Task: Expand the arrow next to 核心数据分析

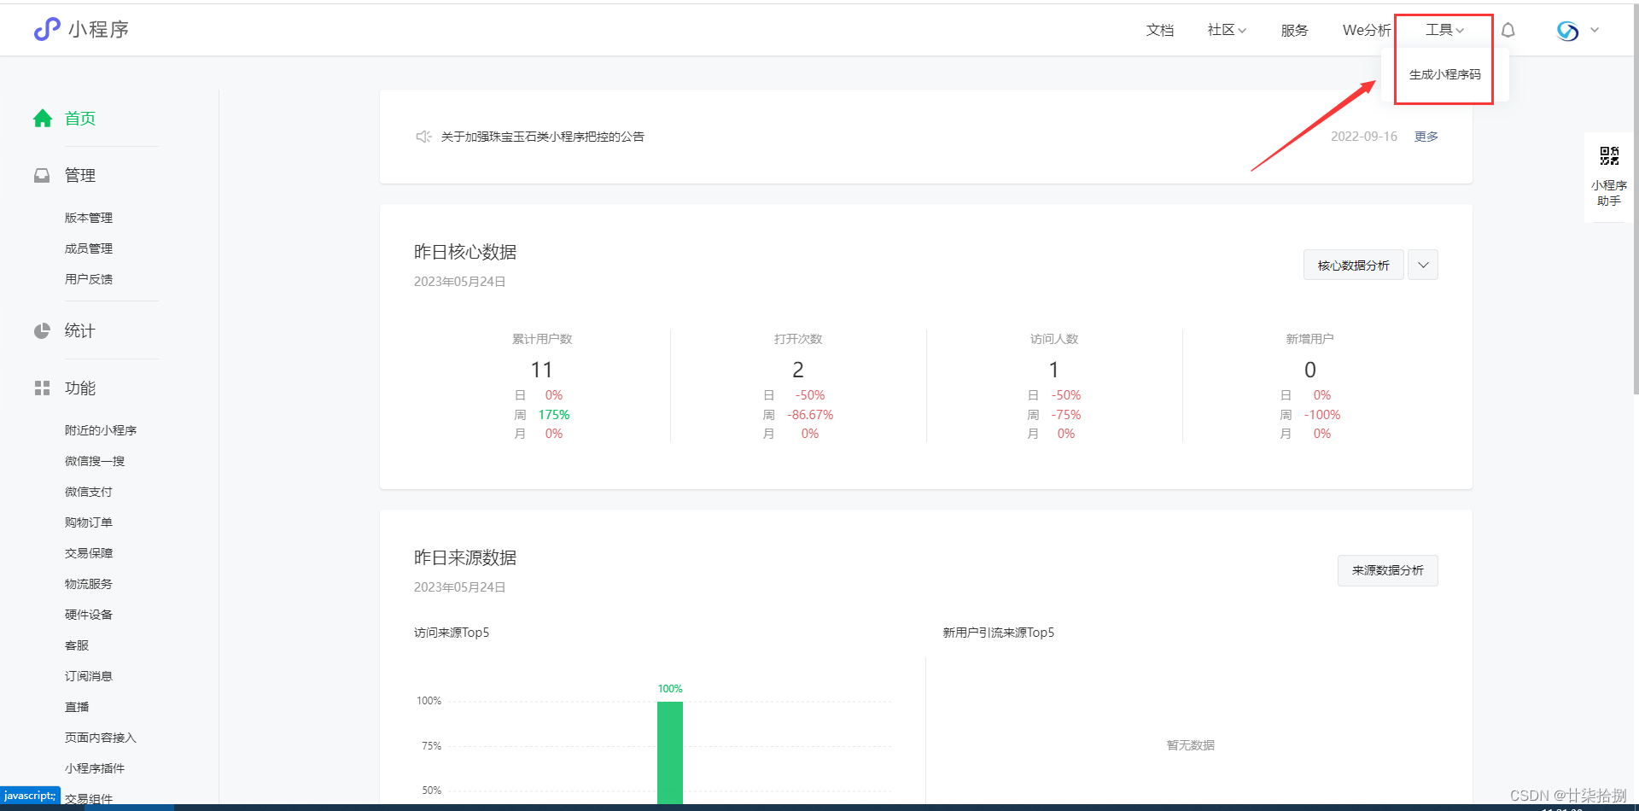Action: pyautogui.click(x=1423, y=265)
